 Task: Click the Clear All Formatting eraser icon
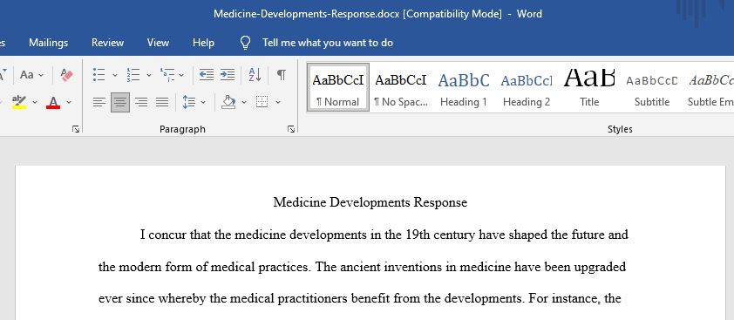(x=66, y=74)
